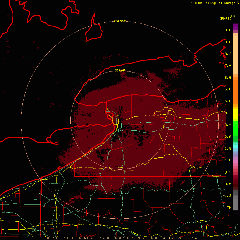Pick the cyan segment of the color bar

click(235, 147)
